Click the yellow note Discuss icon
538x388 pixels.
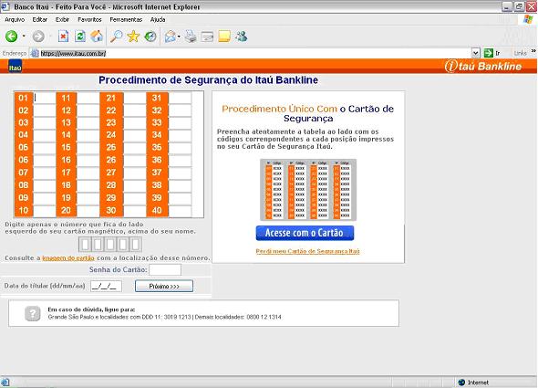pyautogui.click(x=224, y=37)
